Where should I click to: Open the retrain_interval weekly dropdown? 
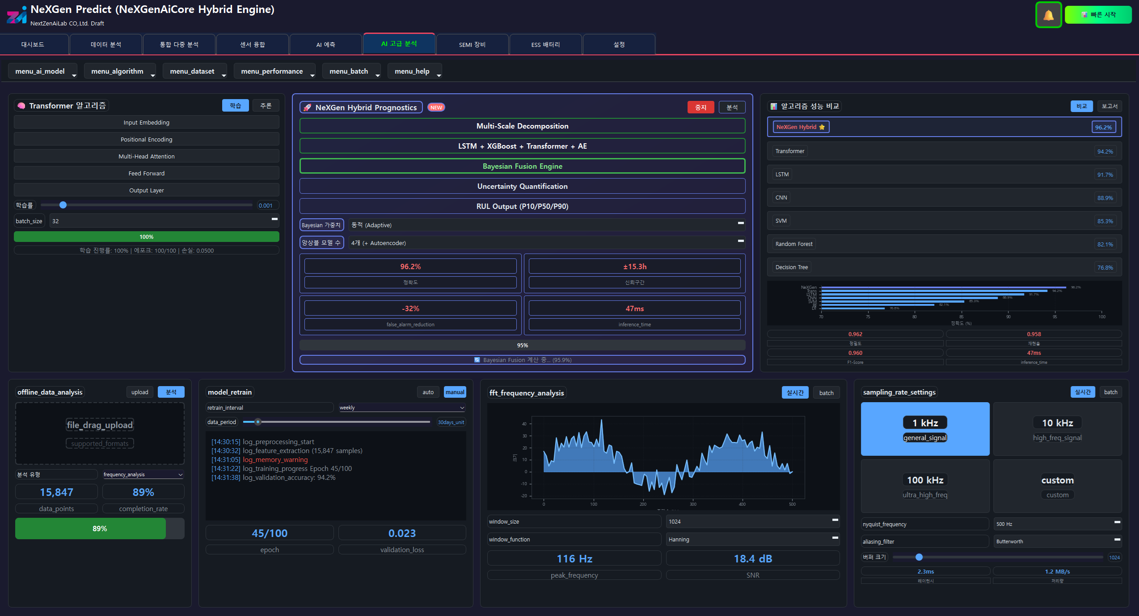pos(402,408)
